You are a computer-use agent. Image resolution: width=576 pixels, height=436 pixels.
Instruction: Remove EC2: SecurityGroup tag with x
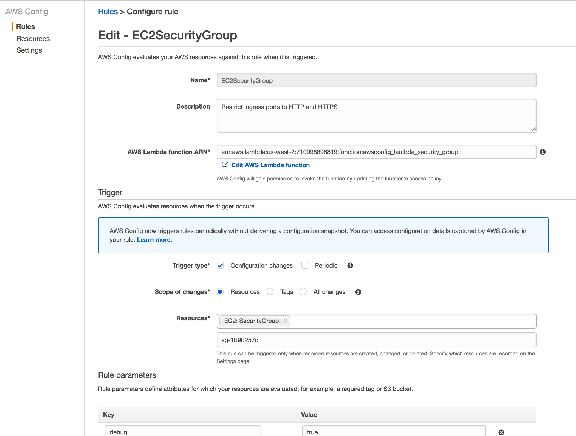tap(286, 321)
